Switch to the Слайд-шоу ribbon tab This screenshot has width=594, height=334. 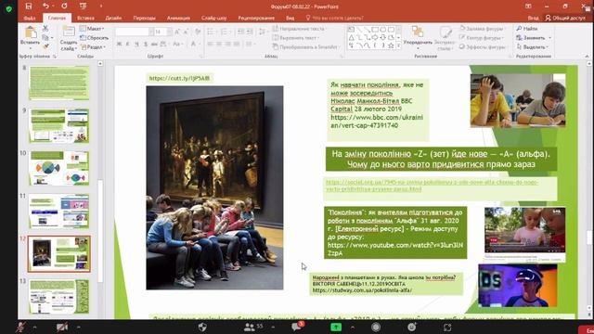(x=214, y=18)
